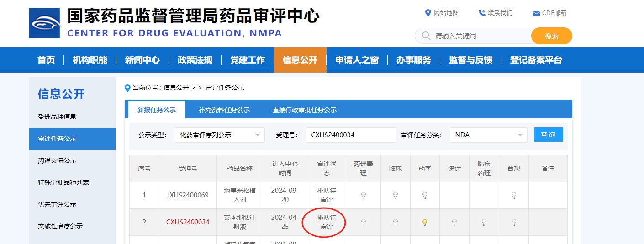Click the yellow 药学 bulb for CXHS2400034

[425, 223]
